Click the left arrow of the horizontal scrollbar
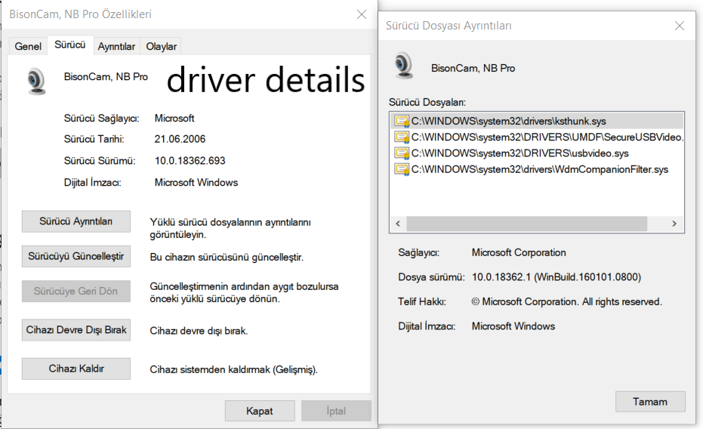Viewport: 703px width, 429px height. pyautogui.click(x=397, y=224)
